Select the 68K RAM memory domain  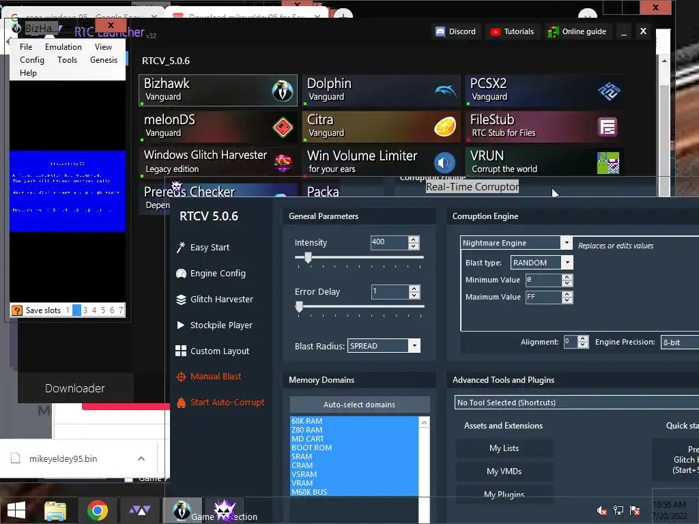pyautogui.click(x=354, y=420)
